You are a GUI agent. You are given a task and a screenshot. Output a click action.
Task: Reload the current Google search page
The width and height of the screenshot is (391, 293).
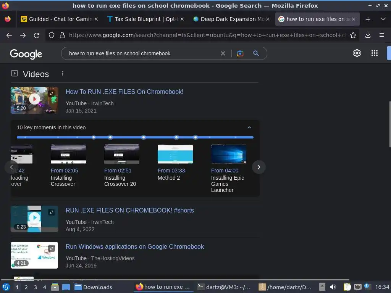(x=37, y=35)
